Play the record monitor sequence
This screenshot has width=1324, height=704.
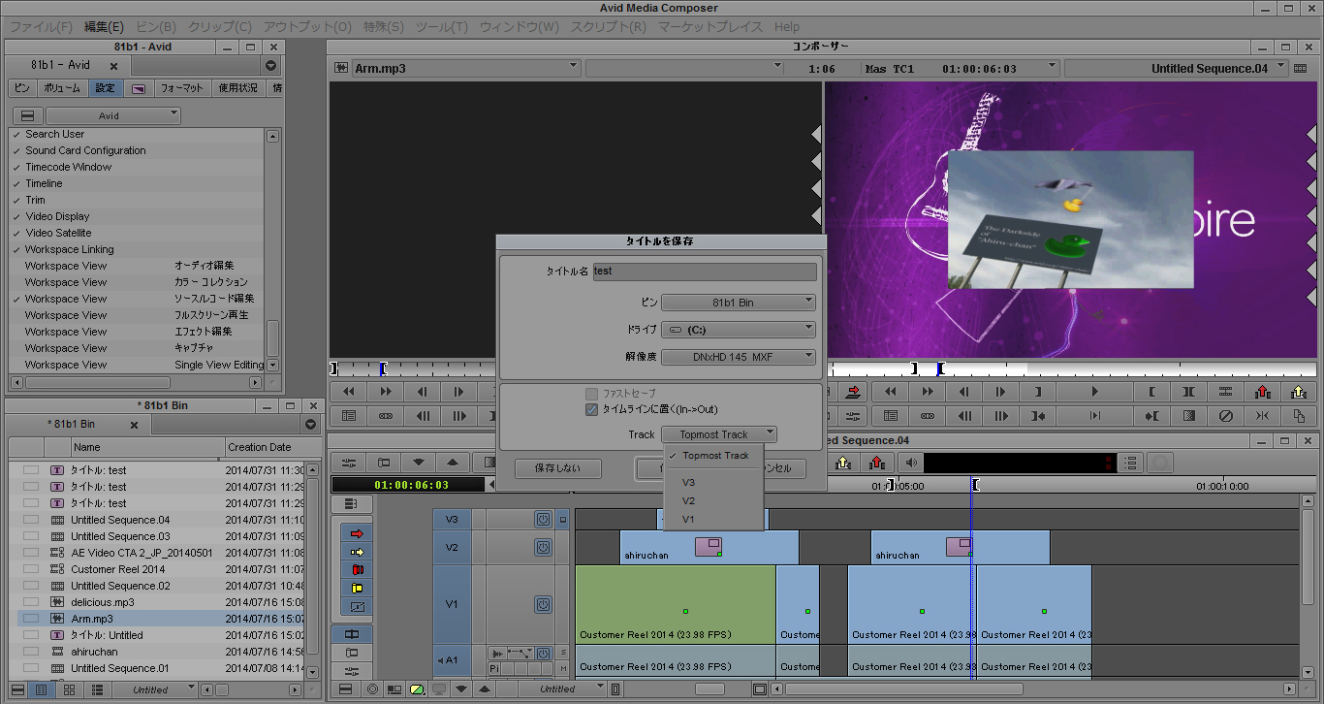click(1094, 392)
